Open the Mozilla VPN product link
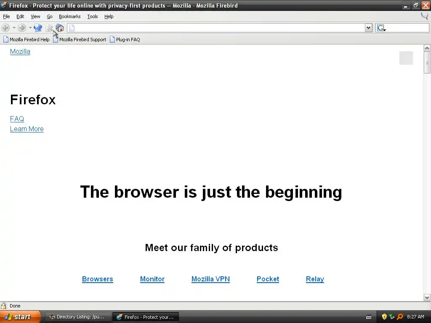This screenshot has width=431, height=323. point(210,279)
